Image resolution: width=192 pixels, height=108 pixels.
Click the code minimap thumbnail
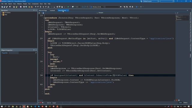[x=182, y=18]
